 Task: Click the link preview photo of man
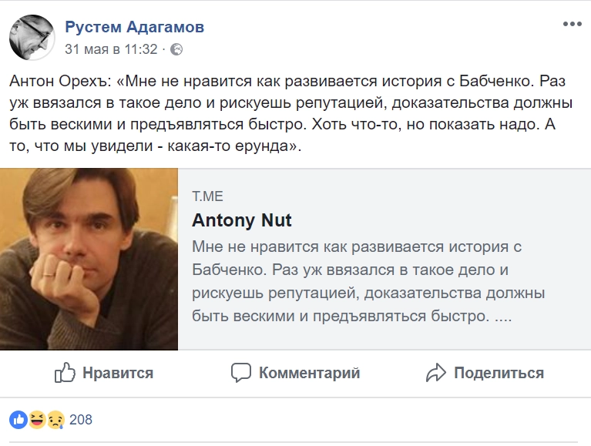pyautogui.click(x=89, y=260)
